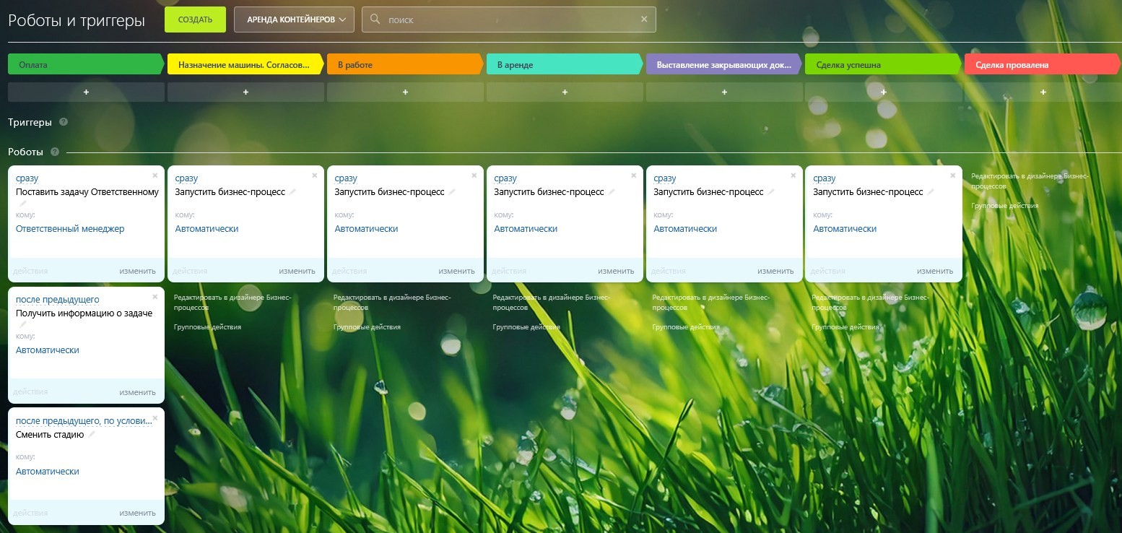The width and height of the screenshot is (1122, 533).
Task: Delete the robot under the В аренде stage
Action: point(633,175)
